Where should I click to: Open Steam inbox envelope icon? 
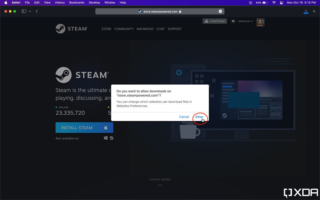tap(233, 21)
